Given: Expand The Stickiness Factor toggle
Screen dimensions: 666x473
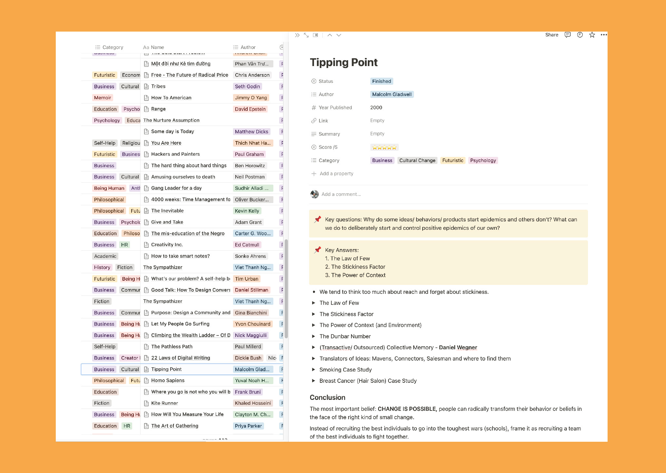Looking at the screenshot, I should click(313, 314).
